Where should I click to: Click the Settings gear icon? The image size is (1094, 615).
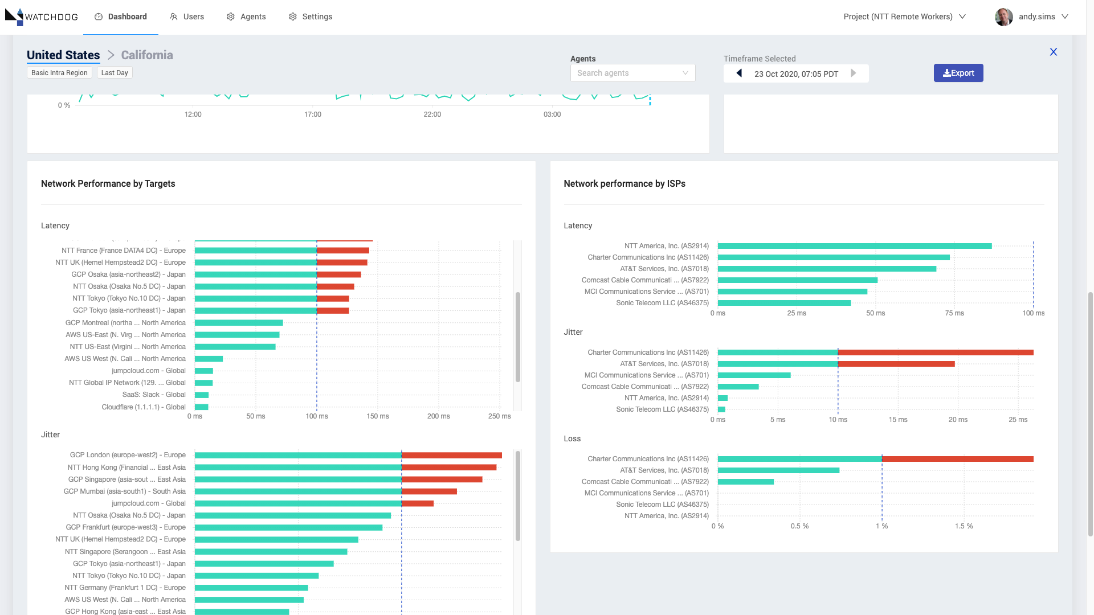click(x=293, y=17)
